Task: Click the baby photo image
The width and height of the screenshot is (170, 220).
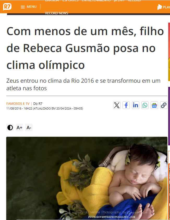Action: tap(87, 178)
